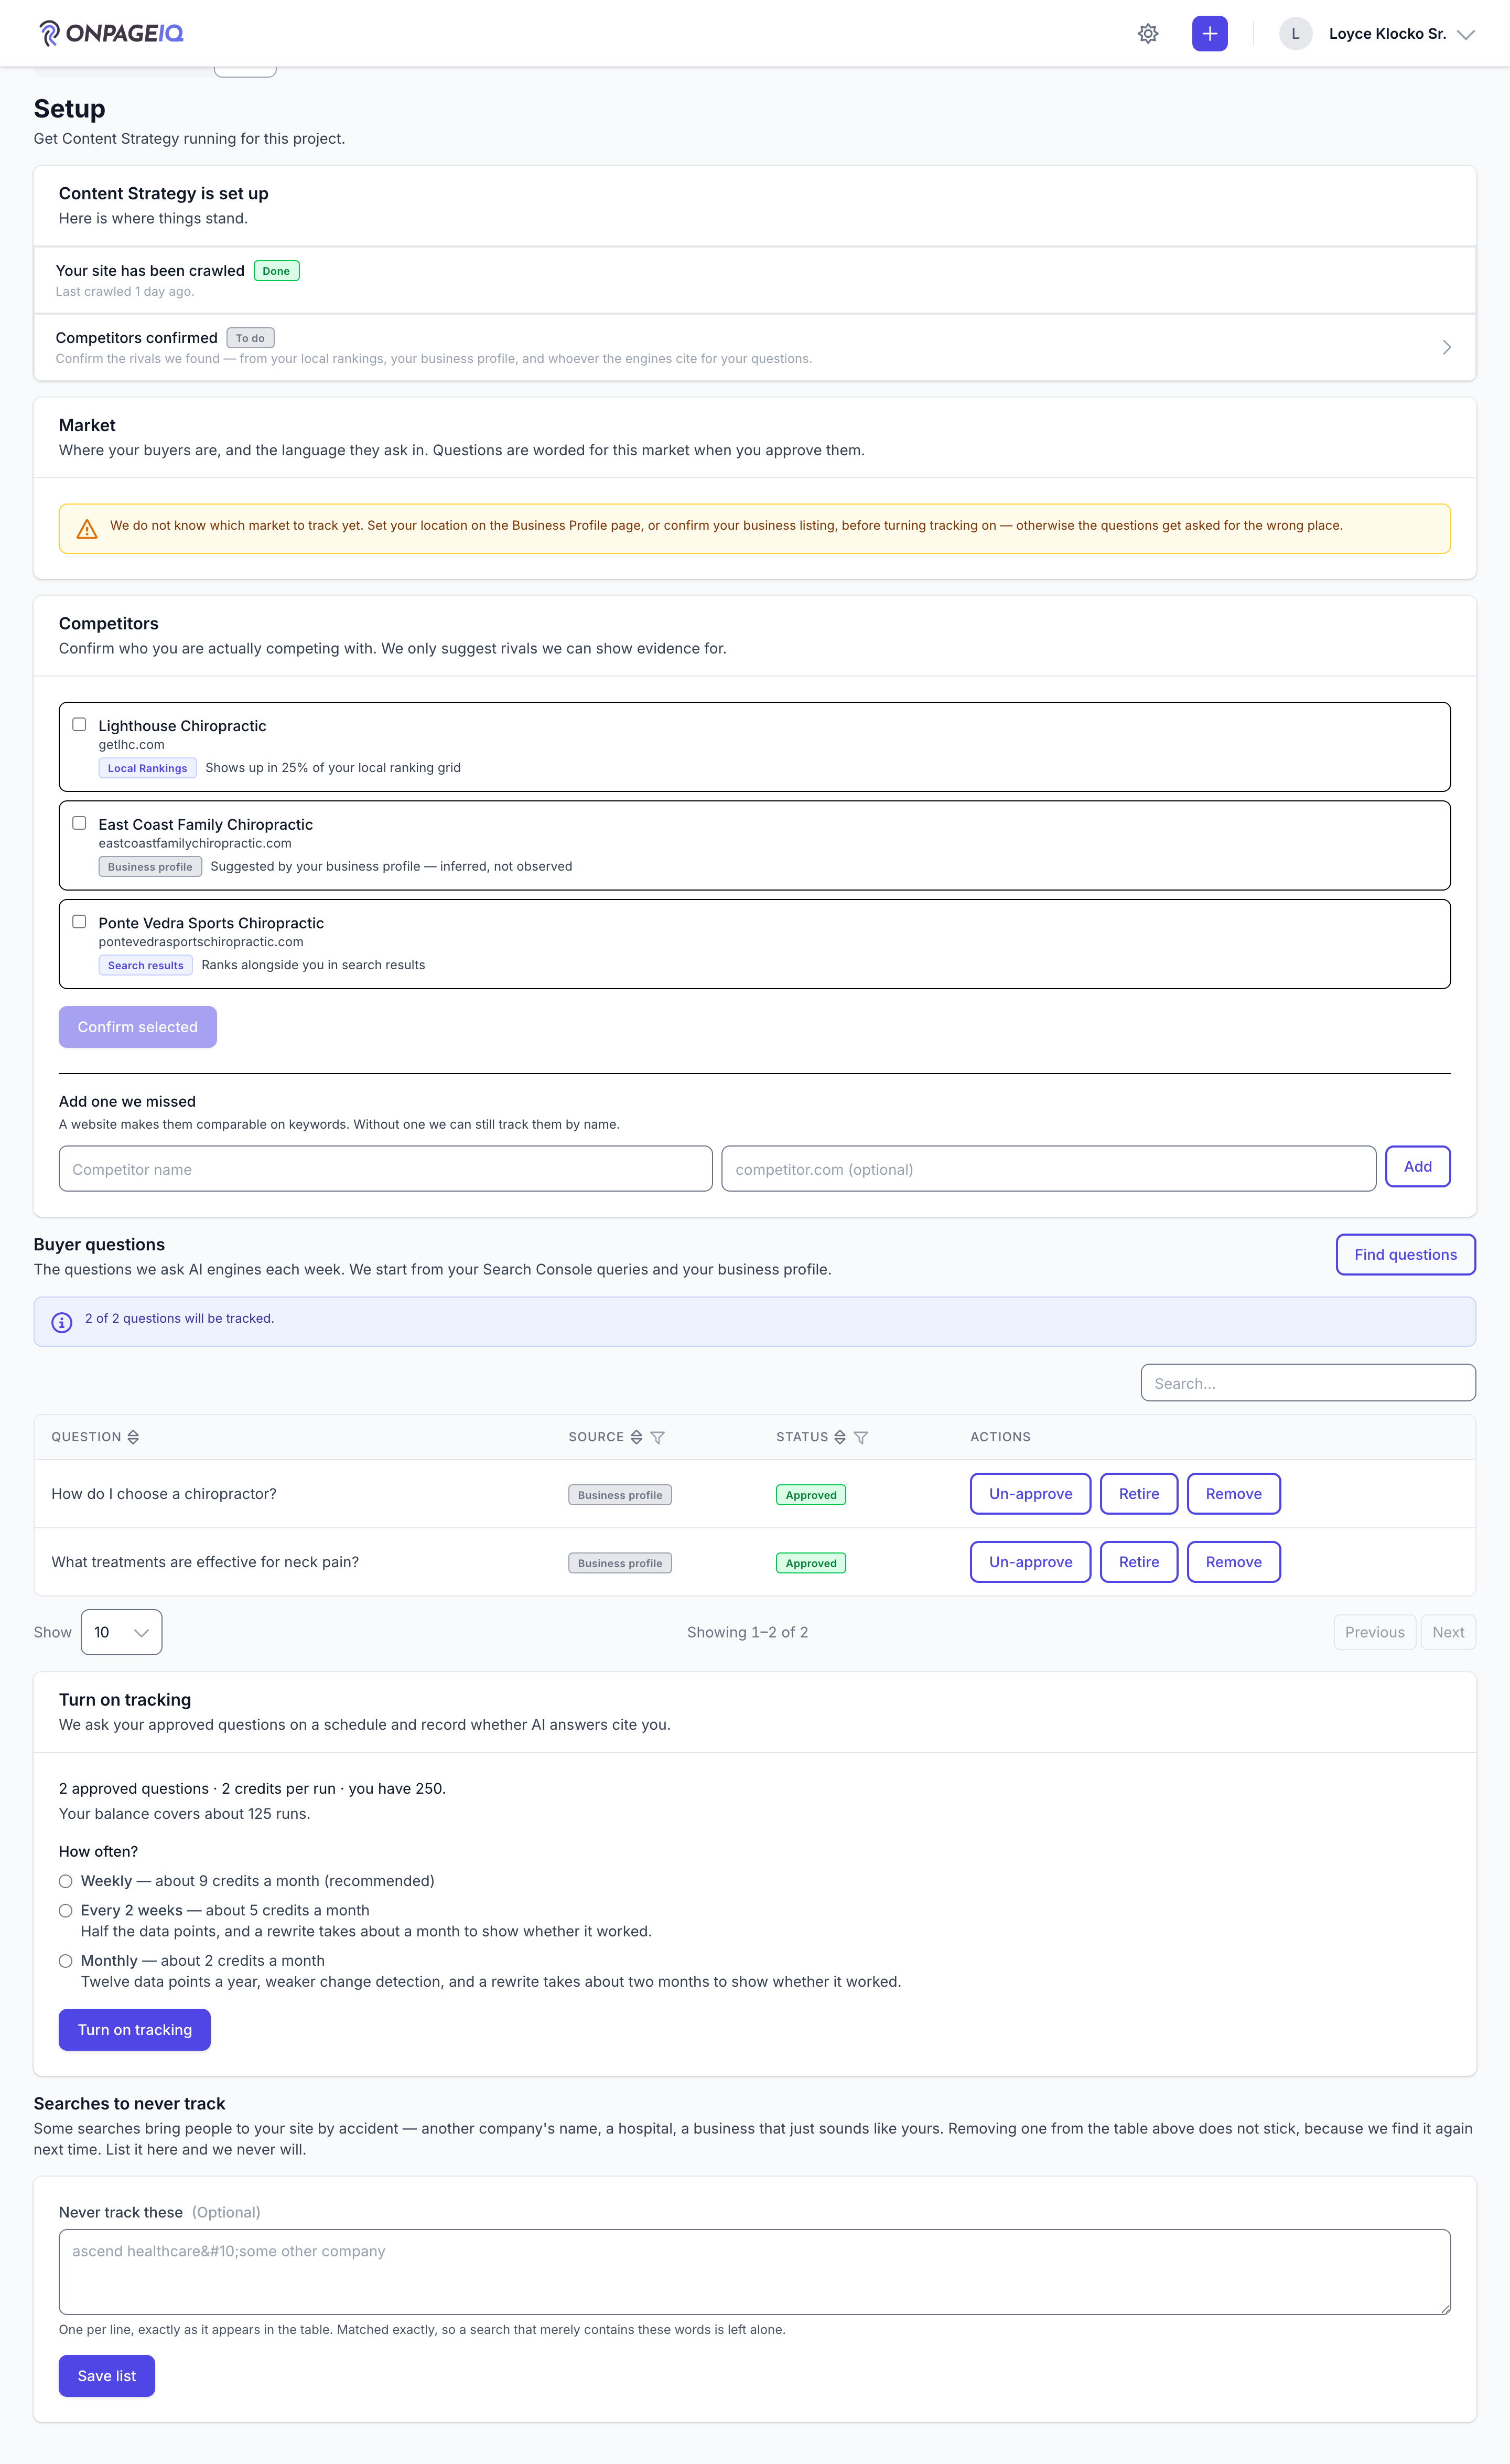This screenshot has width=1510, height=2464.
Task: Click the Competitor name input field
Action: click(385, 1169)
